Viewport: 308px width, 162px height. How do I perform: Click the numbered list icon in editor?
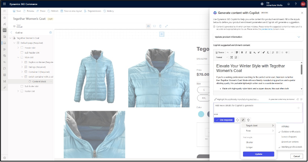click(273, 52)
